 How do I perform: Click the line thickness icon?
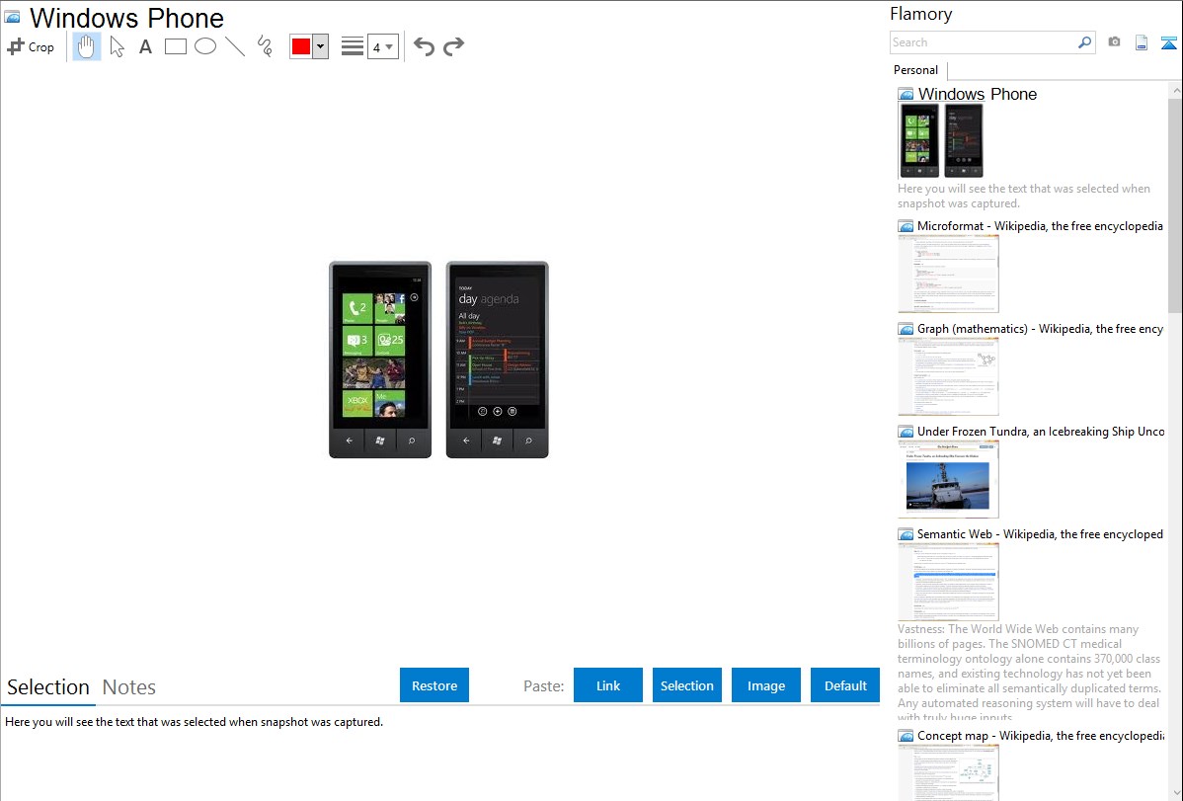tap(353, 46)
